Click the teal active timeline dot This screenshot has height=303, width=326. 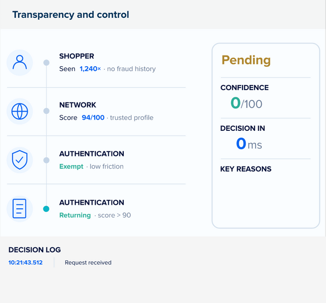click(x=46, y=209)
